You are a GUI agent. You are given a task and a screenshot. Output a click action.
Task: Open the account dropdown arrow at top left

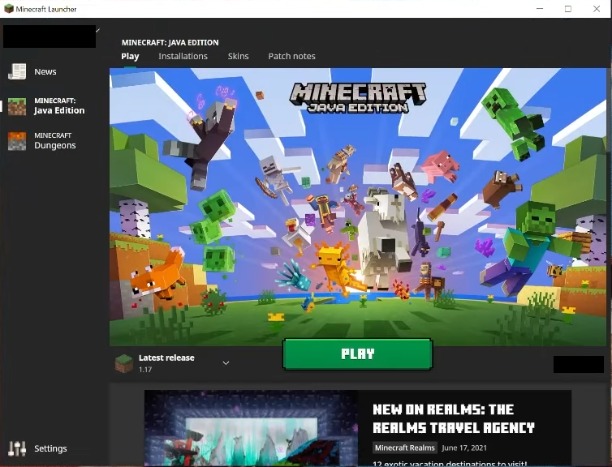pyautogui.click(x=97, y=31)
